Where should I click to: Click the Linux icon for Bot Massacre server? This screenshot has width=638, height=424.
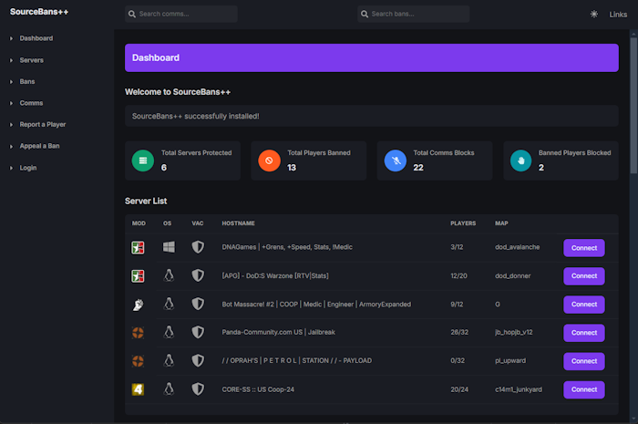click(x=169, y=304)
